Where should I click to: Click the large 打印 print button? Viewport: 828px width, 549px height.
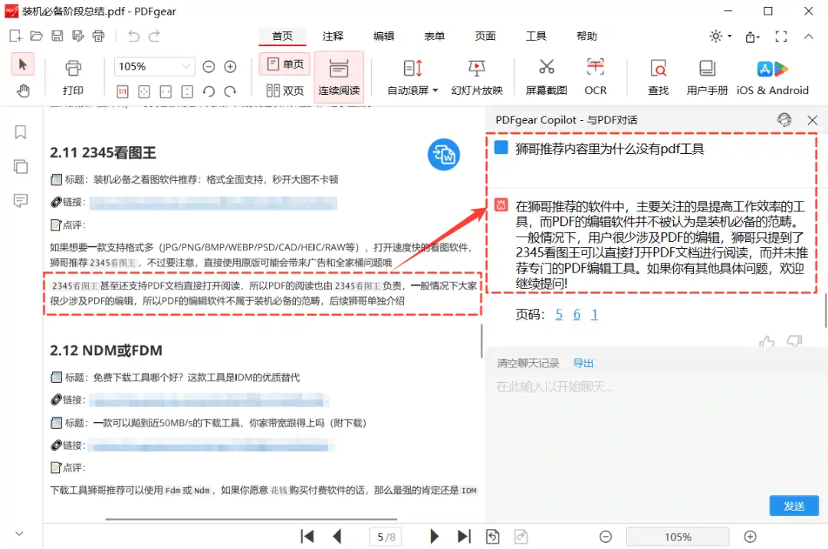click(73, 77)
